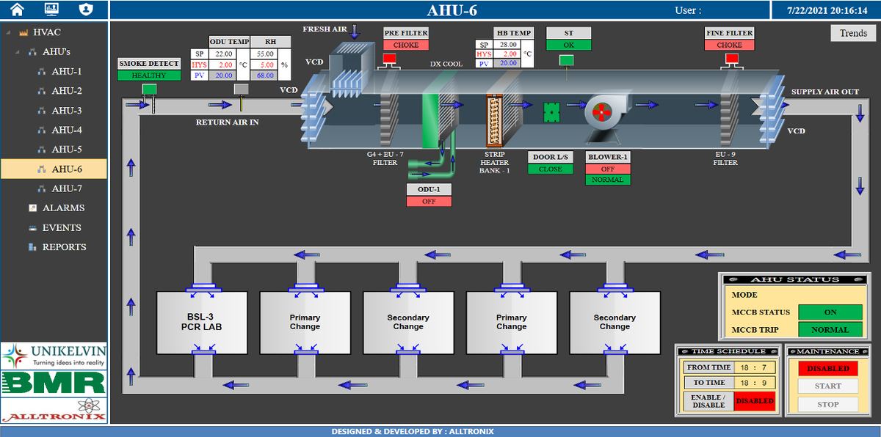
Task: Click the fresh air down arrow icon
Action: tap(355, 31)
